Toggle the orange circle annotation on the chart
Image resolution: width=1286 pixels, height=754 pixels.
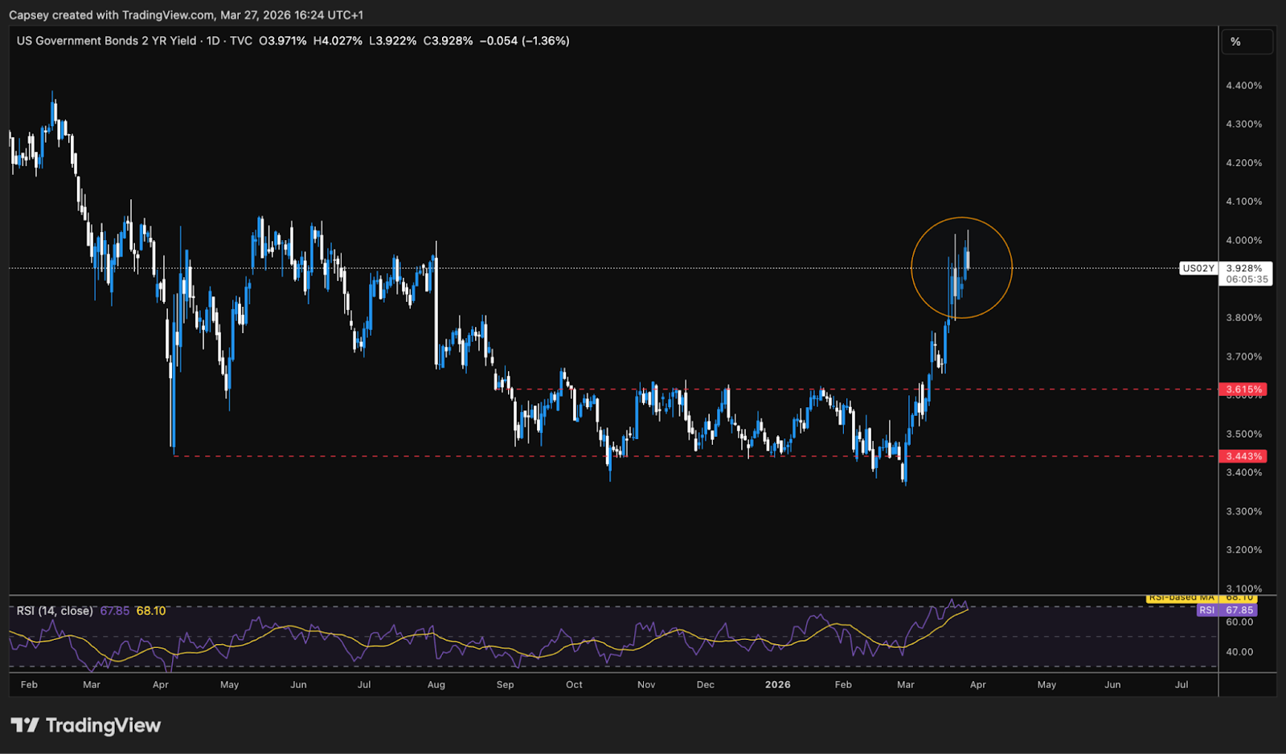(961, 218)
